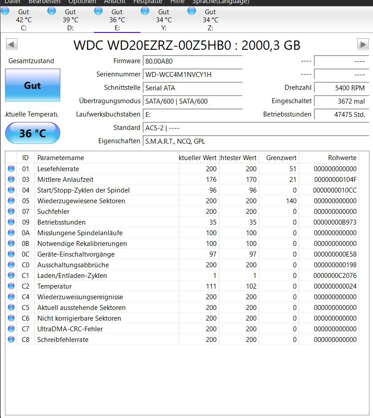Open the Festplatte menu
This screenshot has width=373, height=418.
pos(148,2)
